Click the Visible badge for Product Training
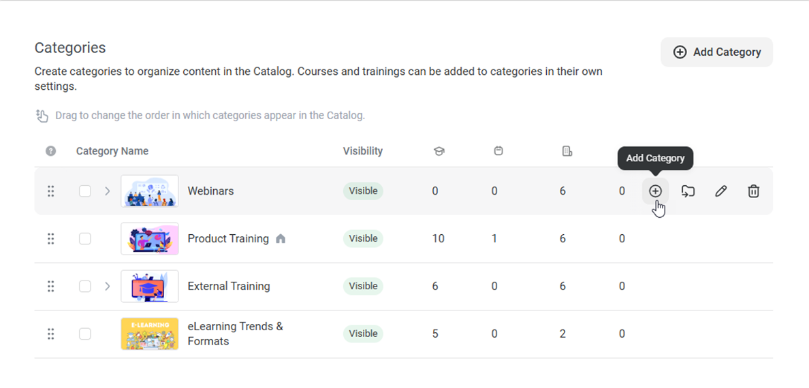Screen dimensions: 809x388 363,239
